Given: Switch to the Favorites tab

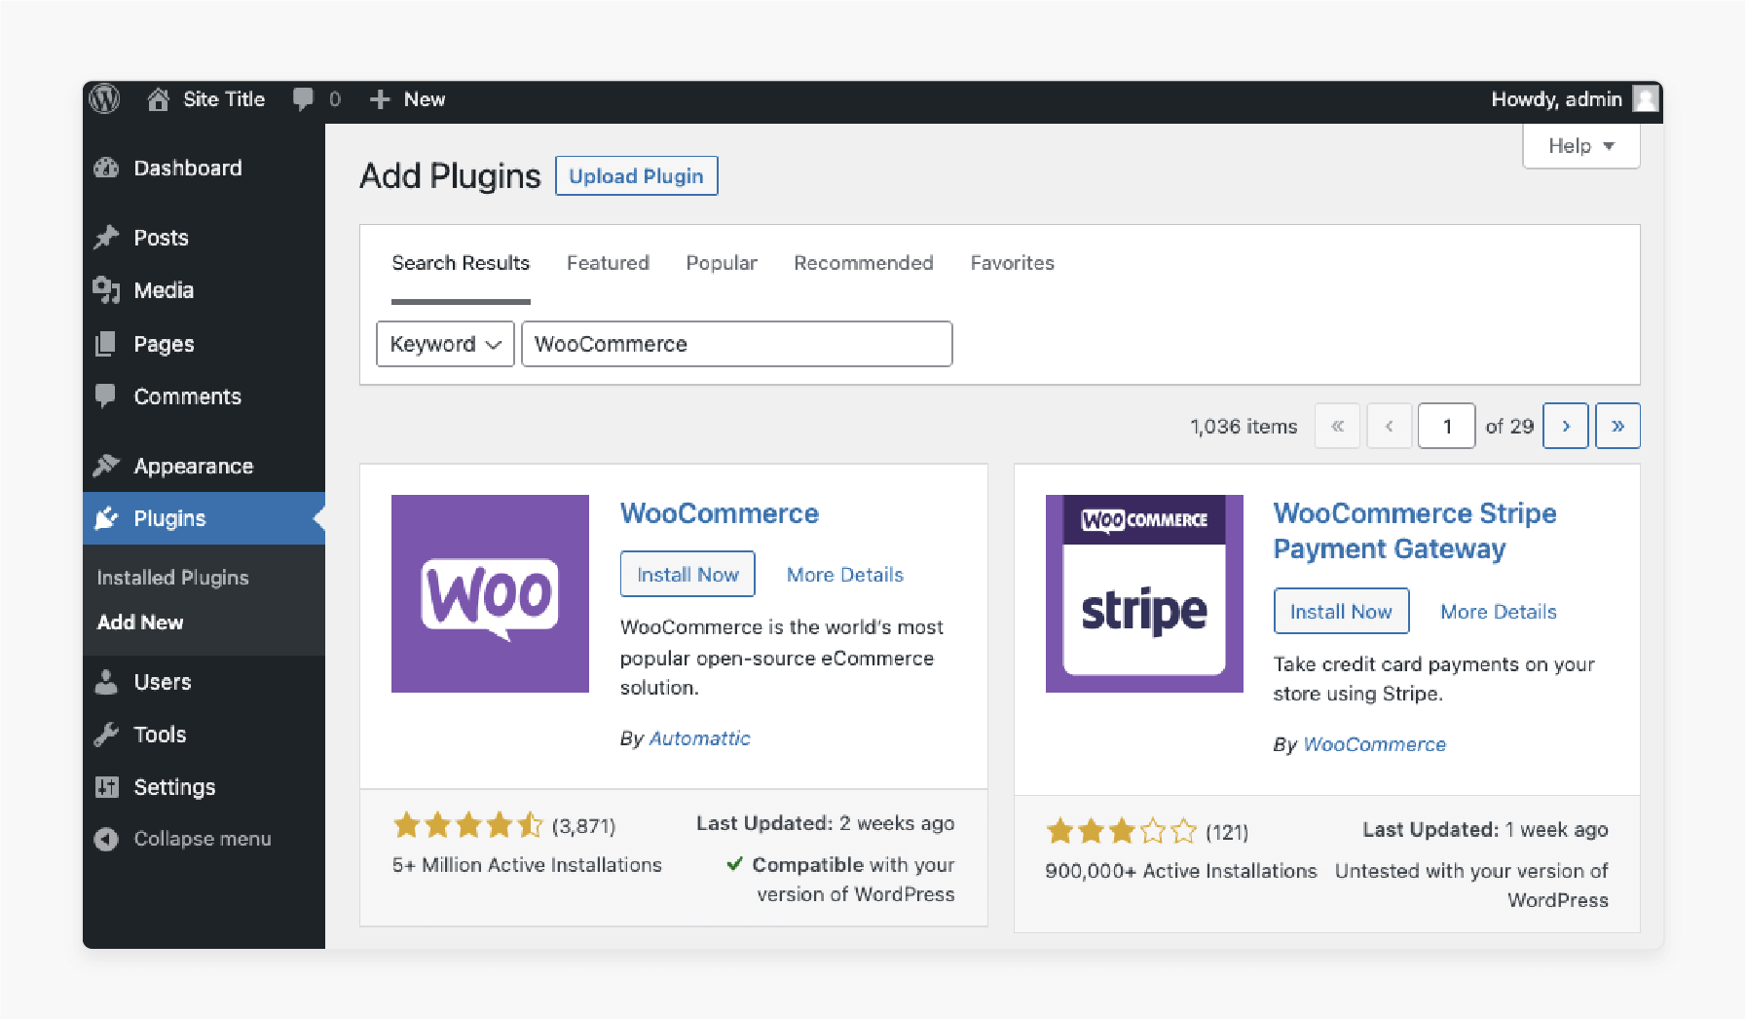Looking at the screenshot, I should [1013, 263].
